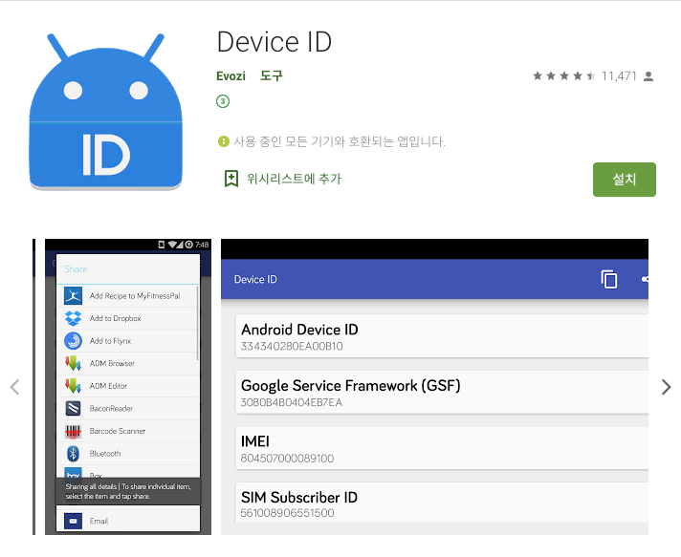Click the sharing all details toast message
Screen dimensions: 681x557
tap(128, 491)
